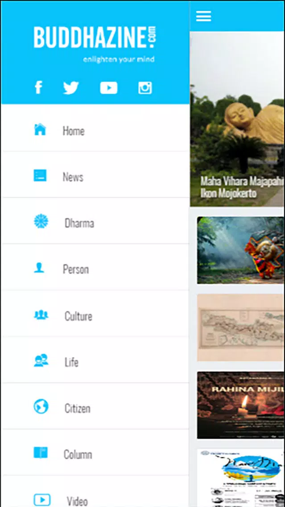Image resolution: width=285 pixels, height=507 pixels.
Task: Toggle the hamburger menu icon
Action: point(203,16)
